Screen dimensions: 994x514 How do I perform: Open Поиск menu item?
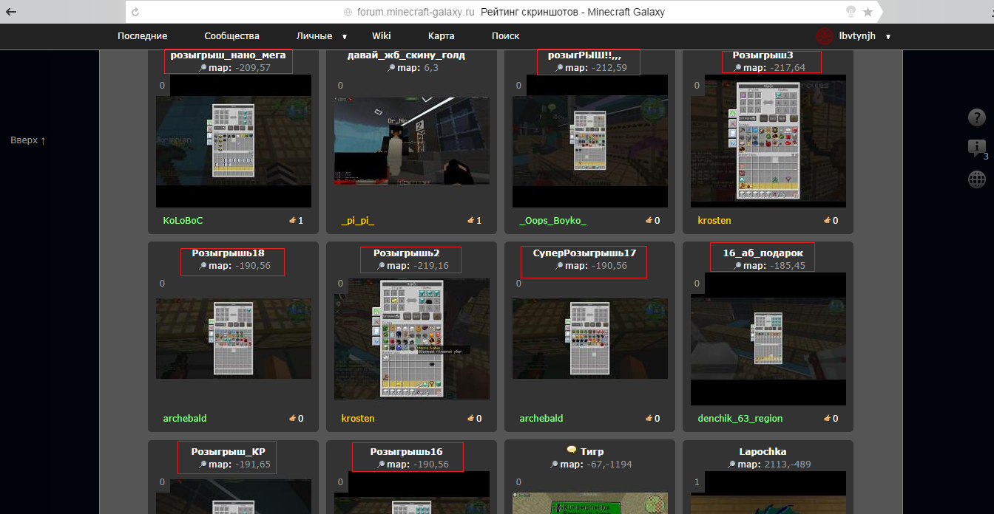coord(505,35)
